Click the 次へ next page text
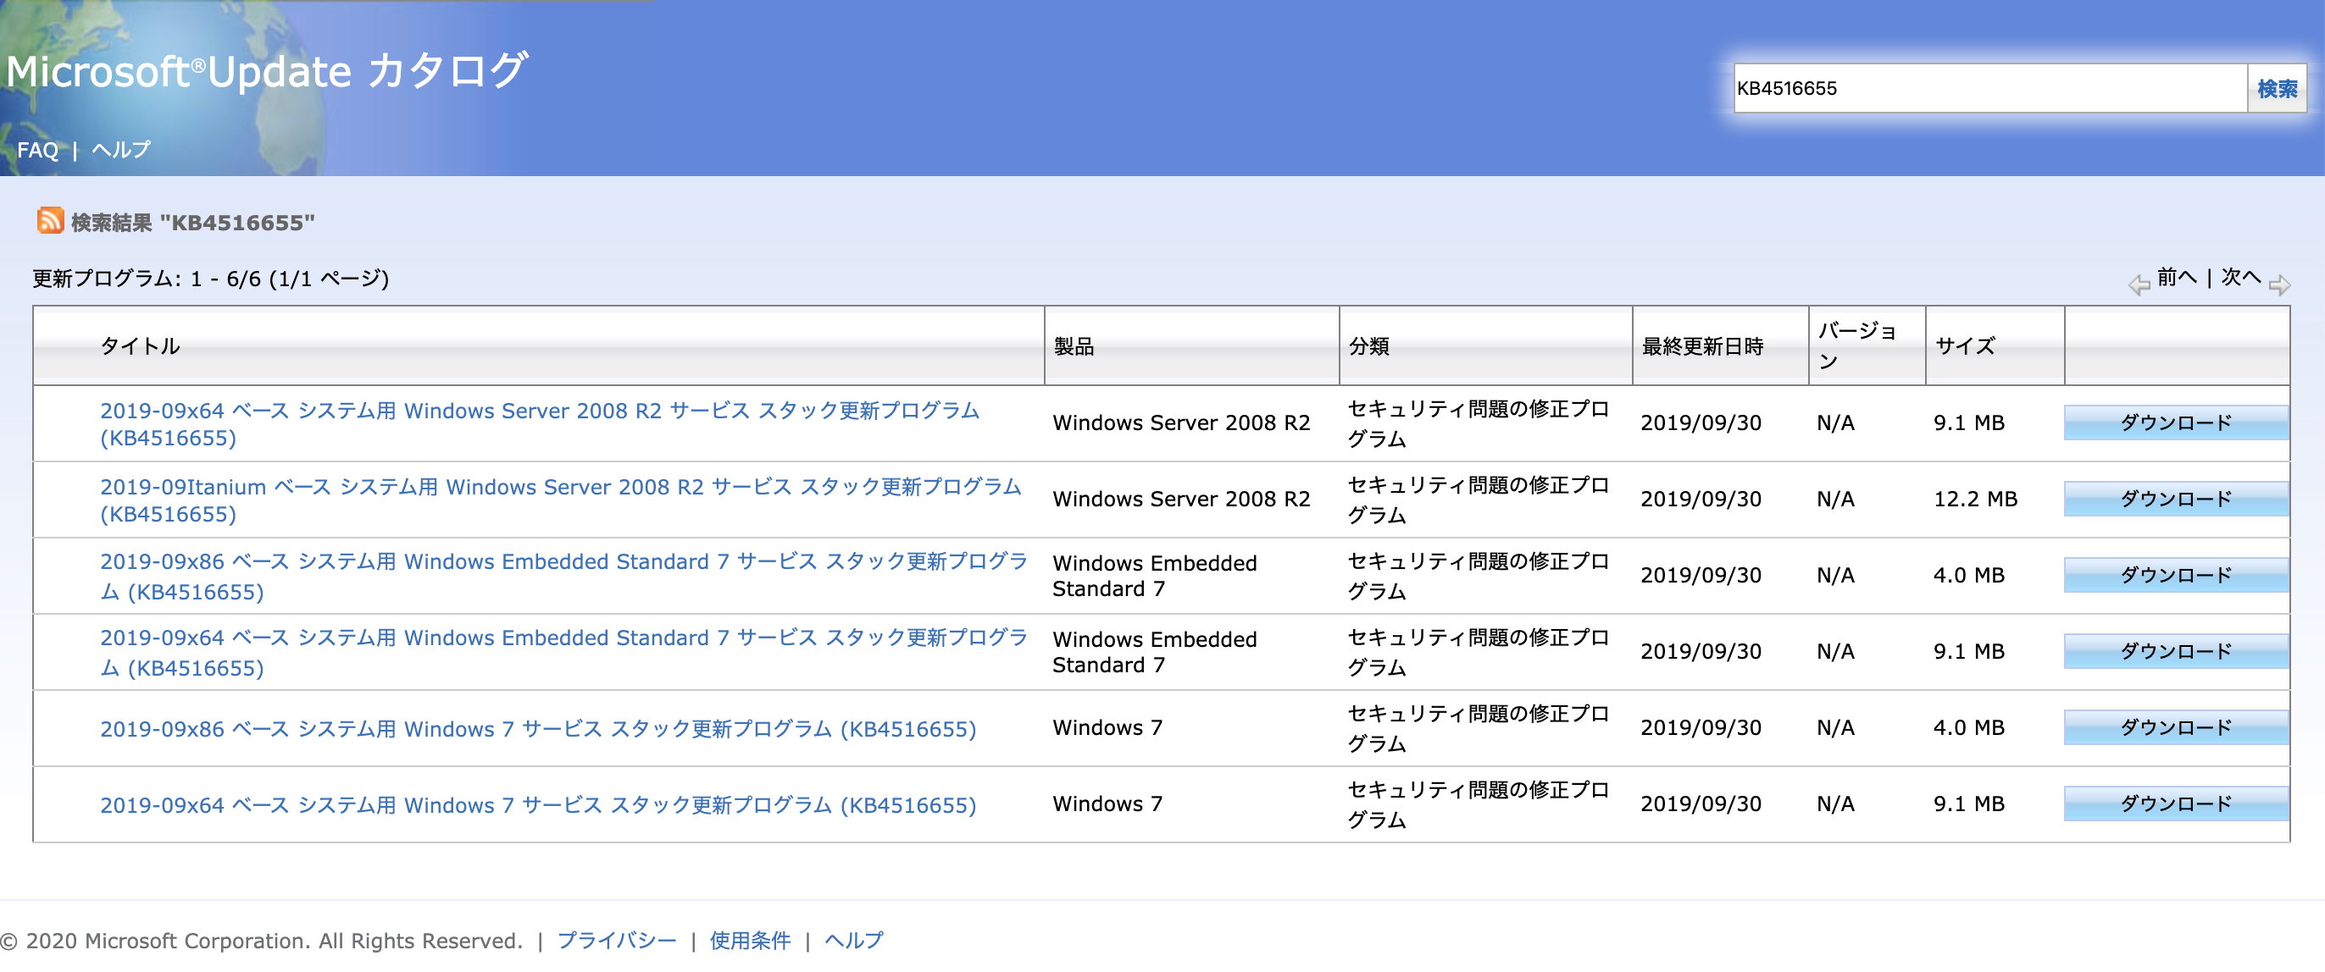Image resolution: width=2325 pixels, height=972 pixels. point(2240,277)
